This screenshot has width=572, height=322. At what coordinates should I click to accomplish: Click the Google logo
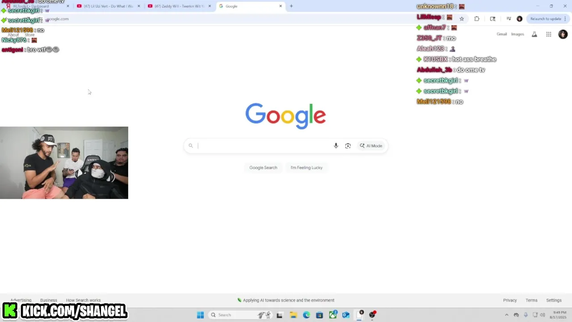pos(286,116)
